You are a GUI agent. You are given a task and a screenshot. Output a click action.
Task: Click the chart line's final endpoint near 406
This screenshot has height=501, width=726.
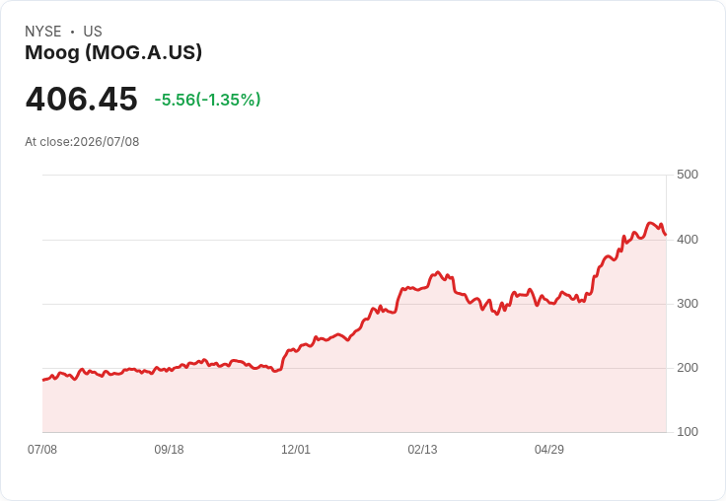click(x=666, y=235)
